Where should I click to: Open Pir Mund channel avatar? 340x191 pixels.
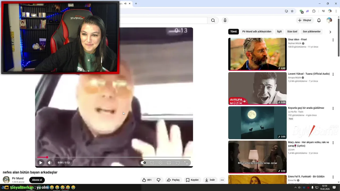click(x=6, y=180)
